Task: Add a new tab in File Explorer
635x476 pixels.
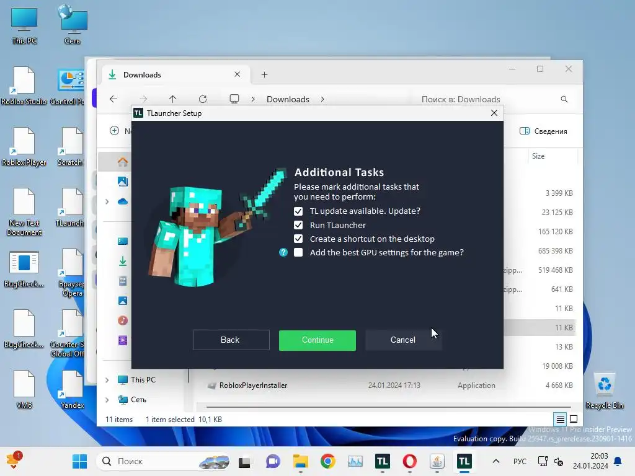Action: click(264, 74)
